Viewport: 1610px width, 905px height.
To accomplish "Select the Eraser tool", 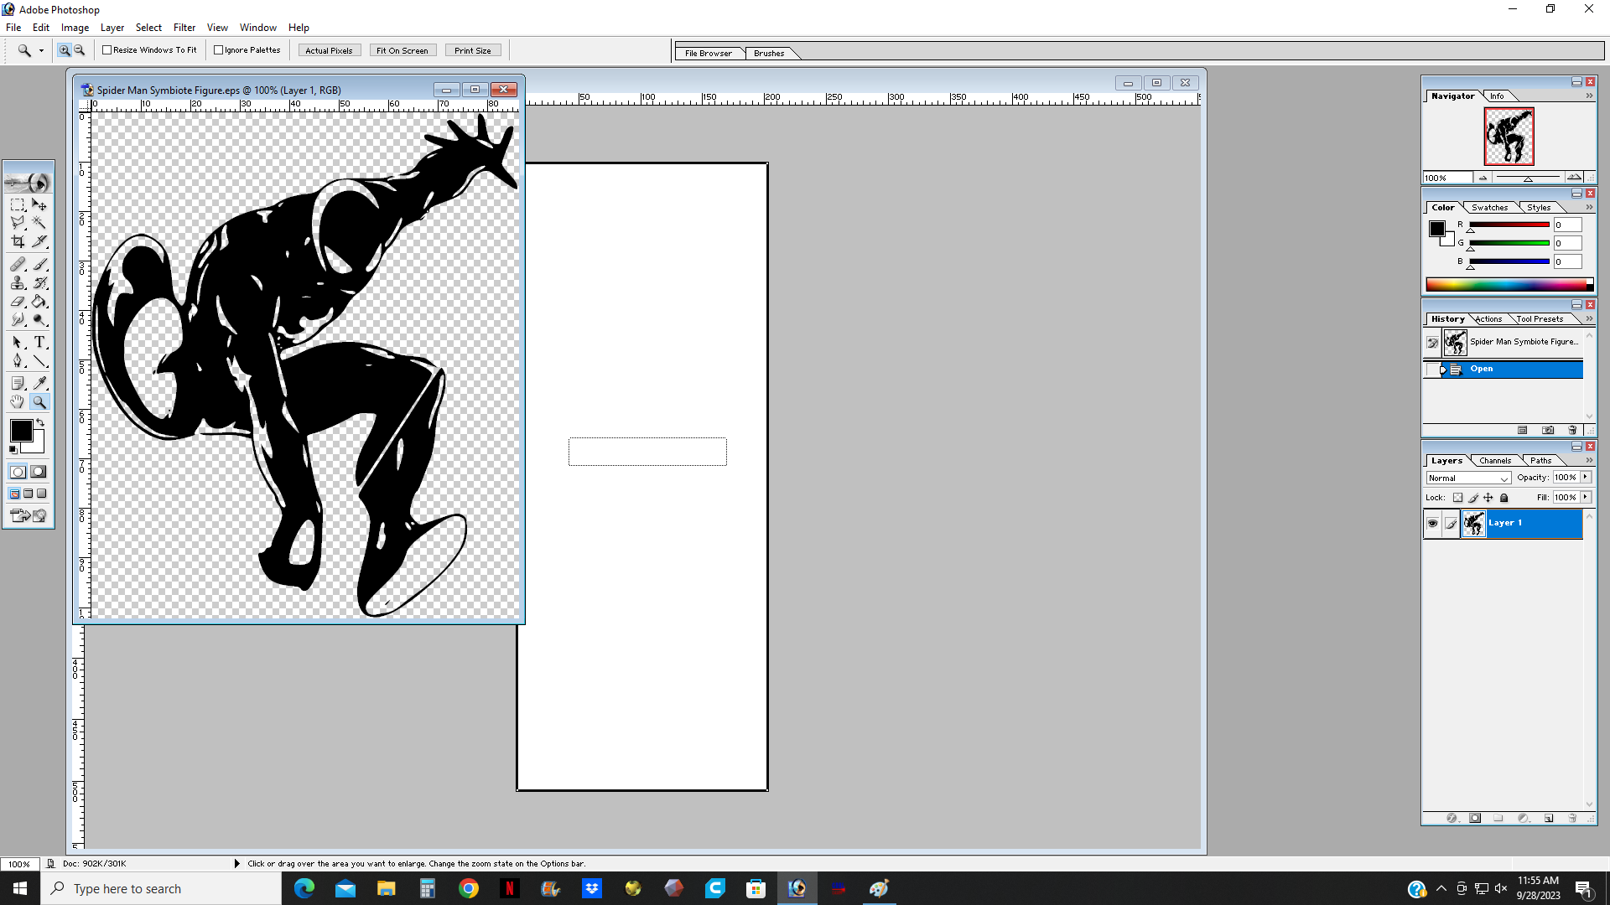I will (x=18, y=302).
